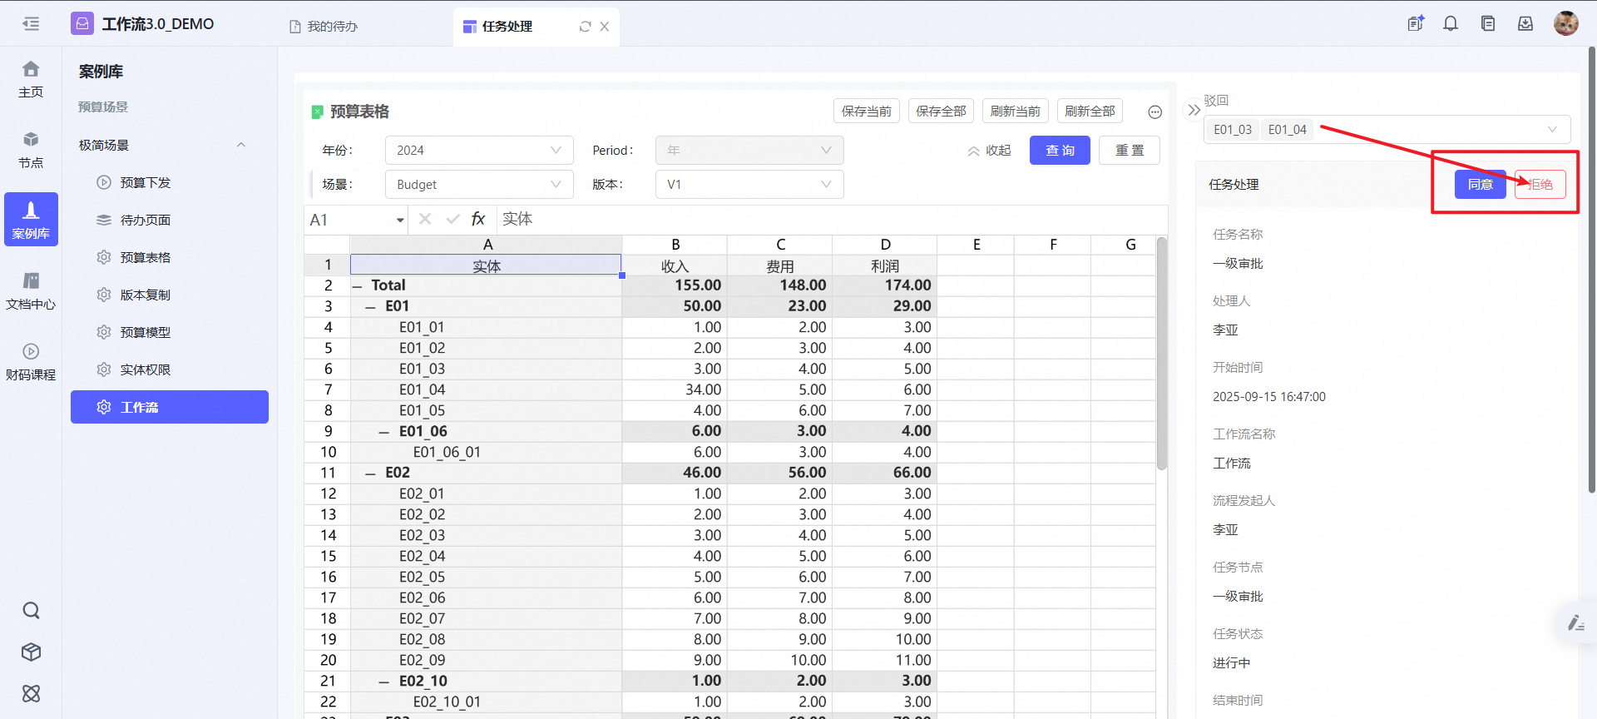Image resolution: width=1597 pixels, height=719 pixels.
Task: Collapse the 极简场景 menu section
Action: click(x=241, y=145)
